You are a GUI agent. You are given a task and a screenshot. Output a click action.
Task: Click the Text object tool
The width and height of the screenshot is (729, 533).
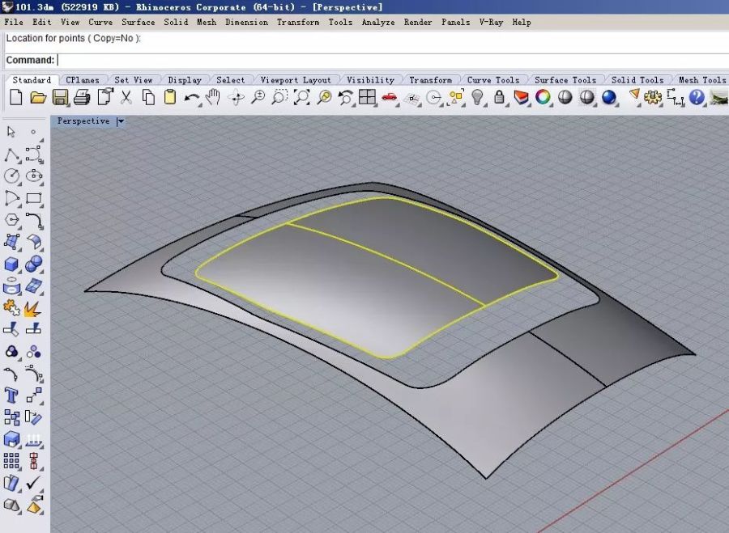pyautogui.click(x=12, y=395)
